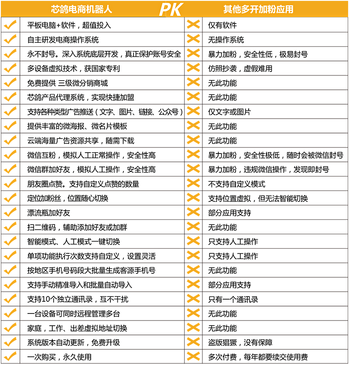Select the checkmark next to 芯鸽产品代理系统
The height and width of the screenshot is (365, 349).
click(10, 97)
